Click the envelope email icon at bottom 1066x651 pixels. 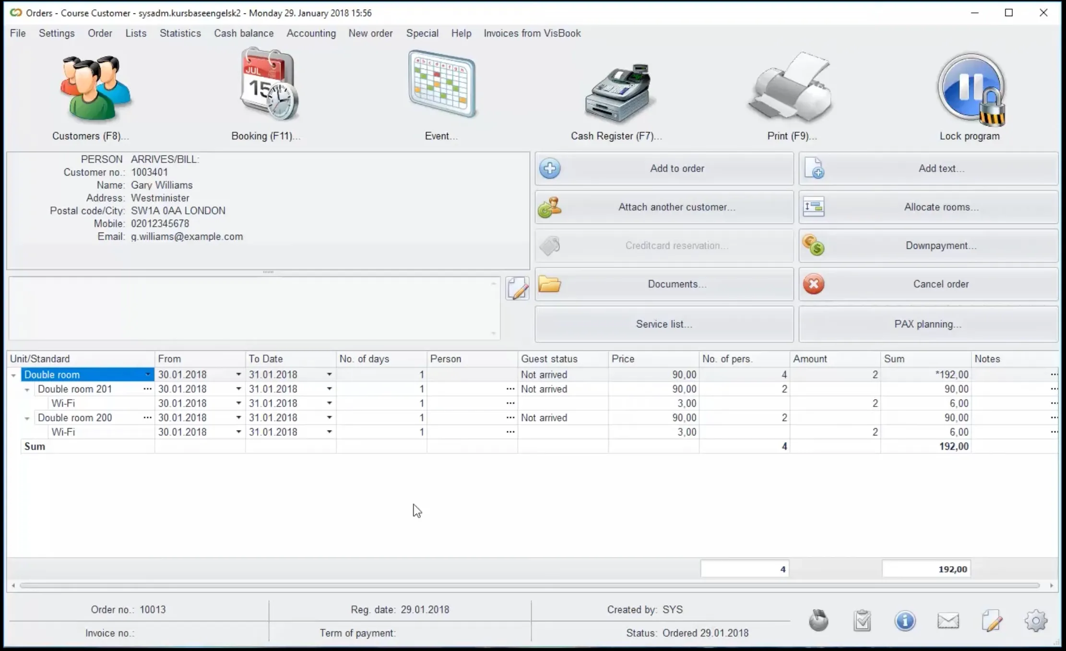click(948, 621)
